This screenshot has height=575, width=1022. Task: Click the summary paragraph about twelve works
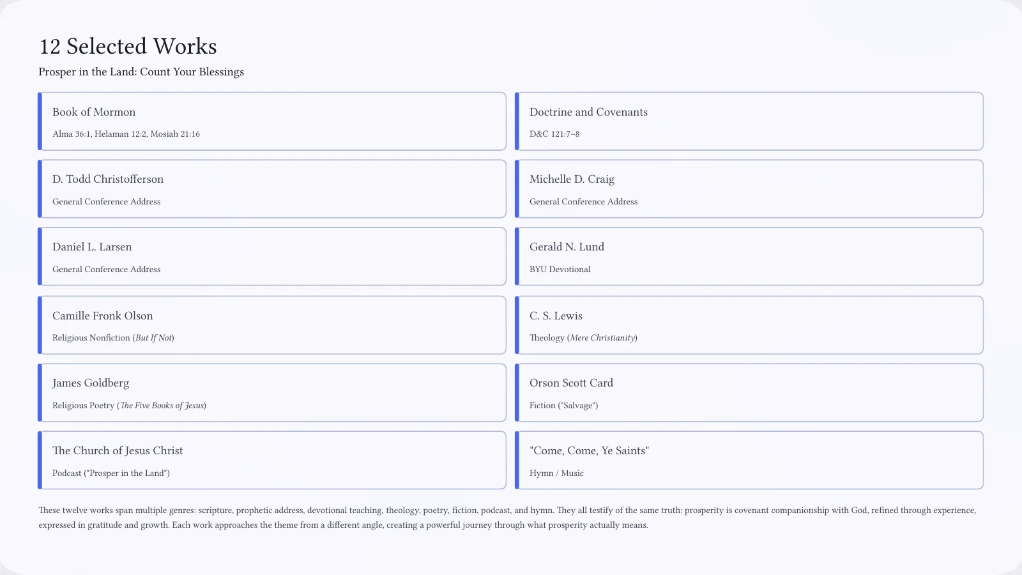coord(508,517)
